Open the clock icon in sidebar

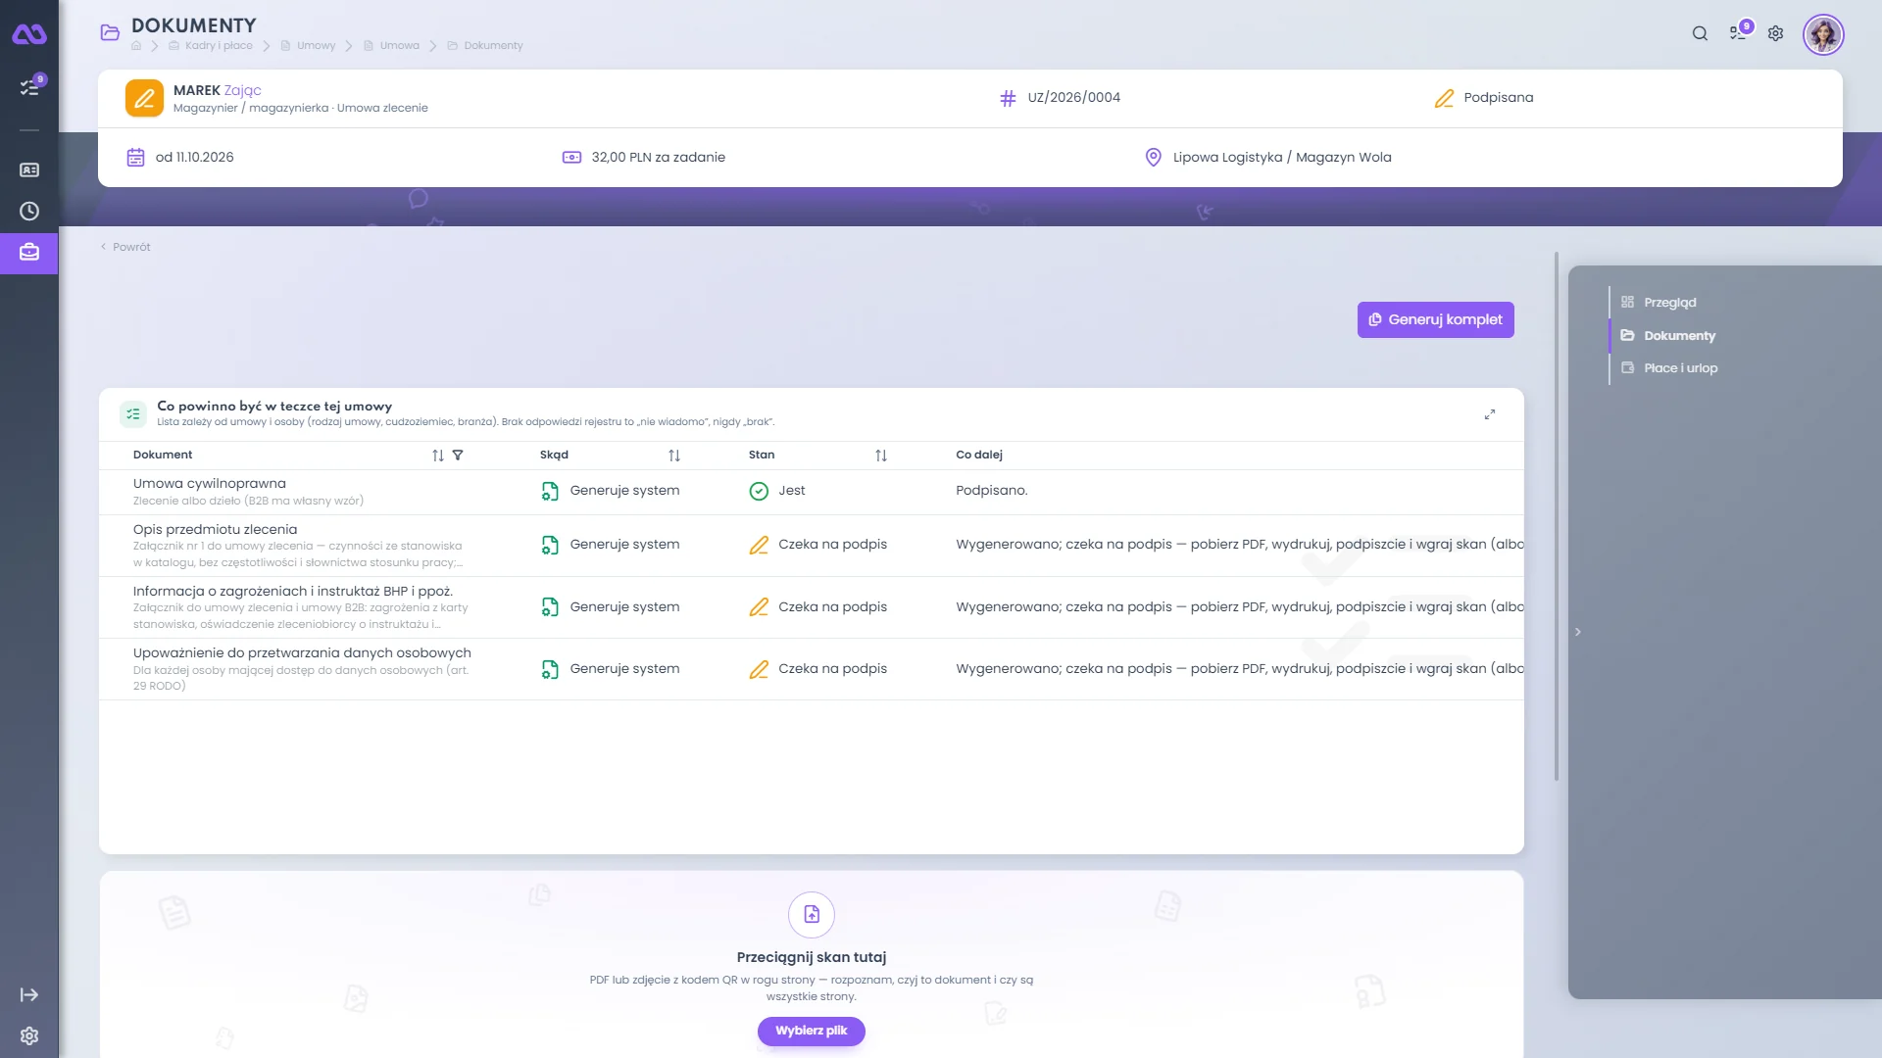coord(29,211)
